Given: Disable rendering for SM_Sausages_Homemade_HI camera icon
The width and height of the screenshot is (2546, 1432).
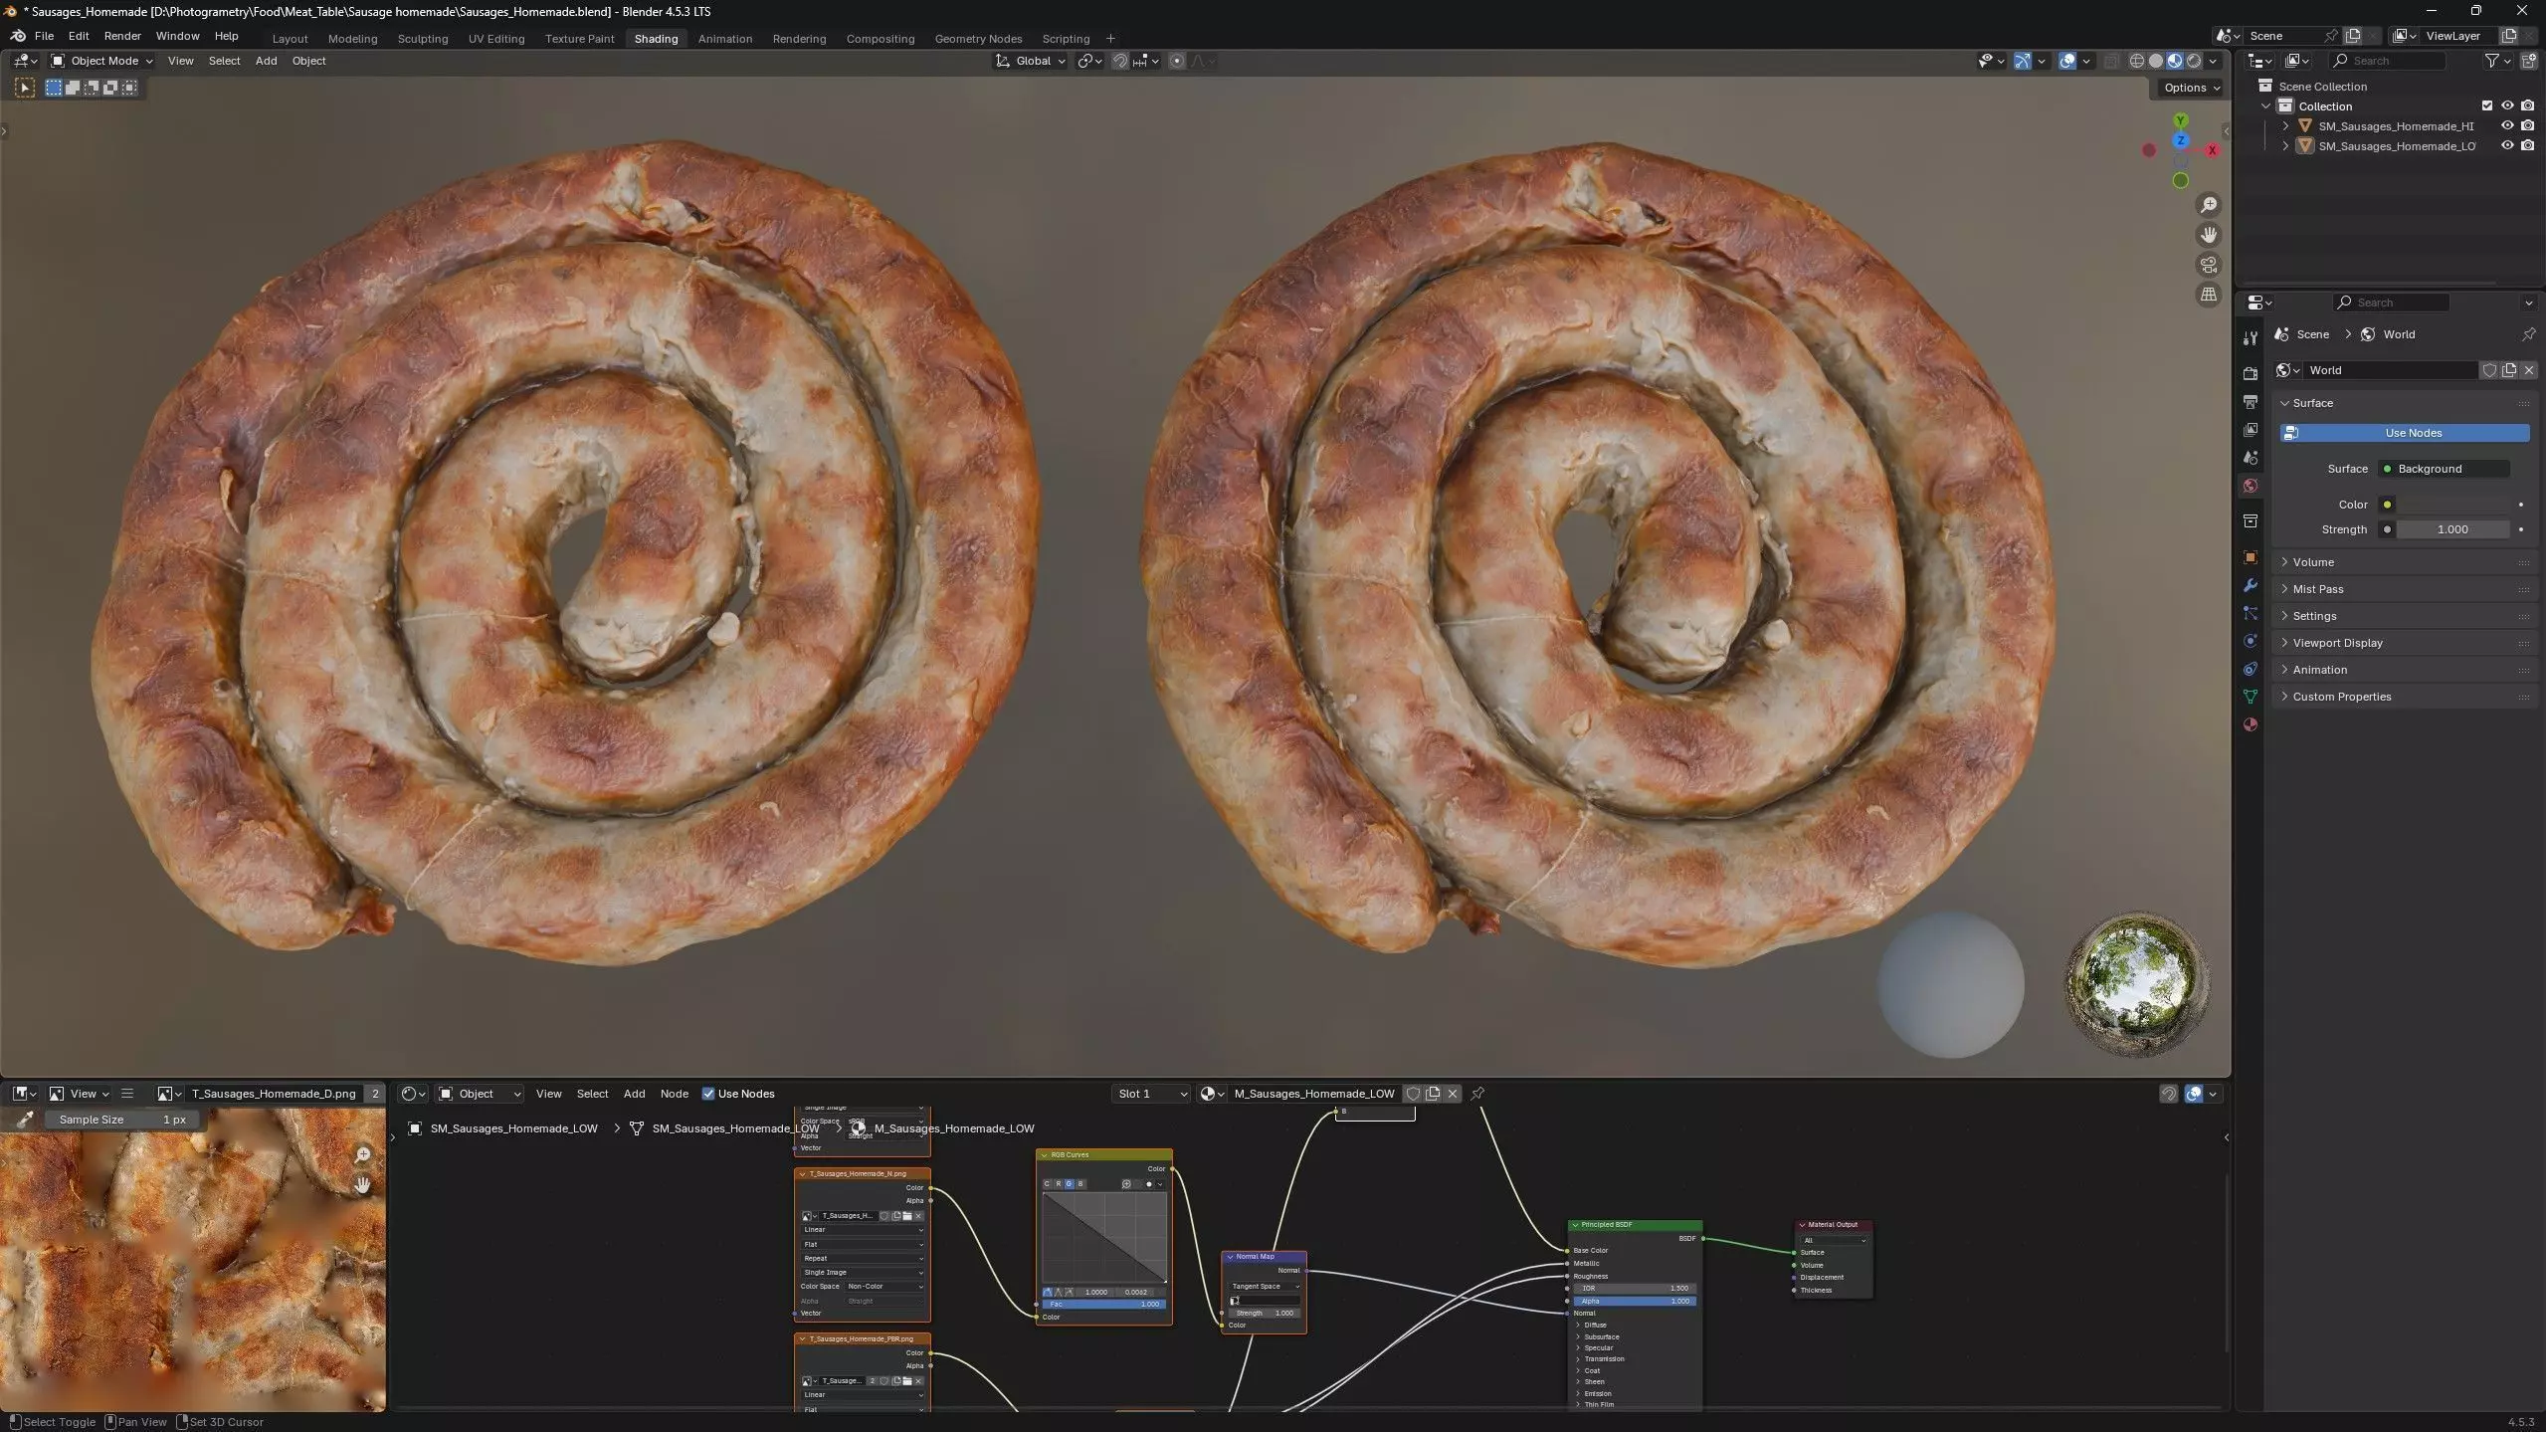Looking at the screenshot, I should tap(2527, 125).
